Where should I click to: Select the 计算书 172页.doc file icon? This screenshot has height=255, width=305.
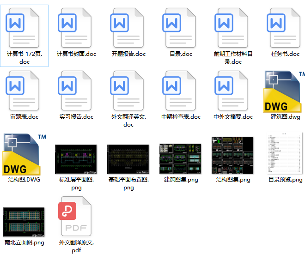24,29
